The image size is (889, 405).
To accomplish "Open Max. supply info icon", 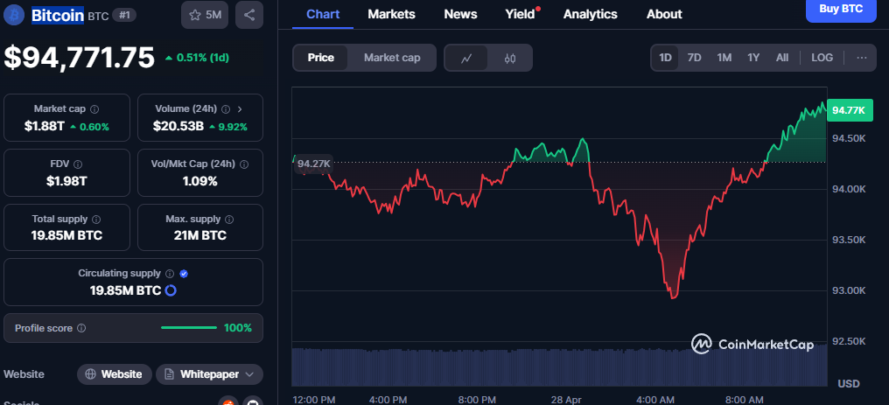I will [229, 220].
